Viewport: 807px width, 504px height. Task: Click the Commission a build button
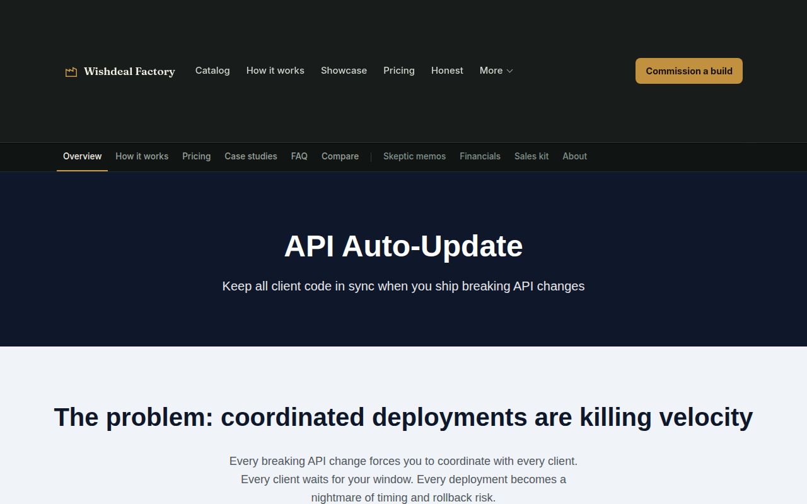tap(689, 71)
